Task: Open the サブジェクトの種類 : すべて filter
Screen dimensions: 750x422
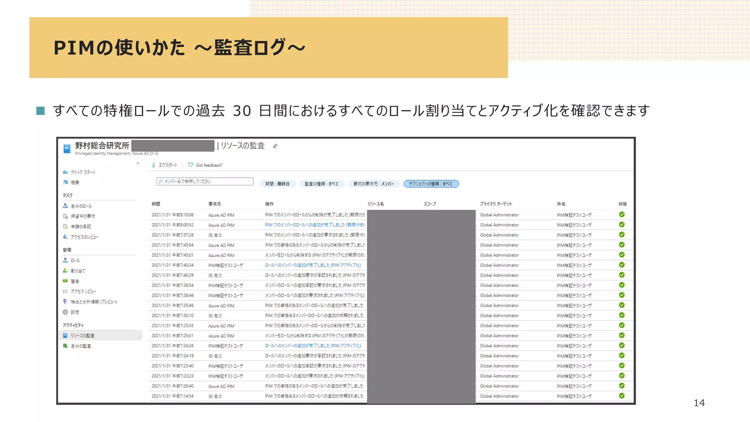Action: (431, 184)
